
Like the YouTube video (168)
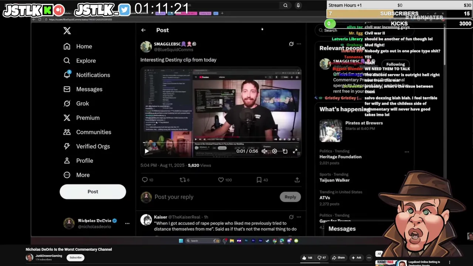coord(307,258)
